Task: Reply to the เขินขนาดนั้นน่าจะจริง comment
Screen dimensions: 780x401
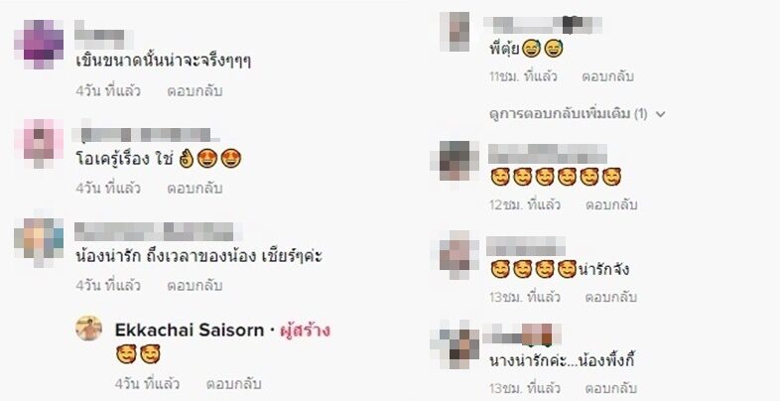Action: click(x=195, y=91)
